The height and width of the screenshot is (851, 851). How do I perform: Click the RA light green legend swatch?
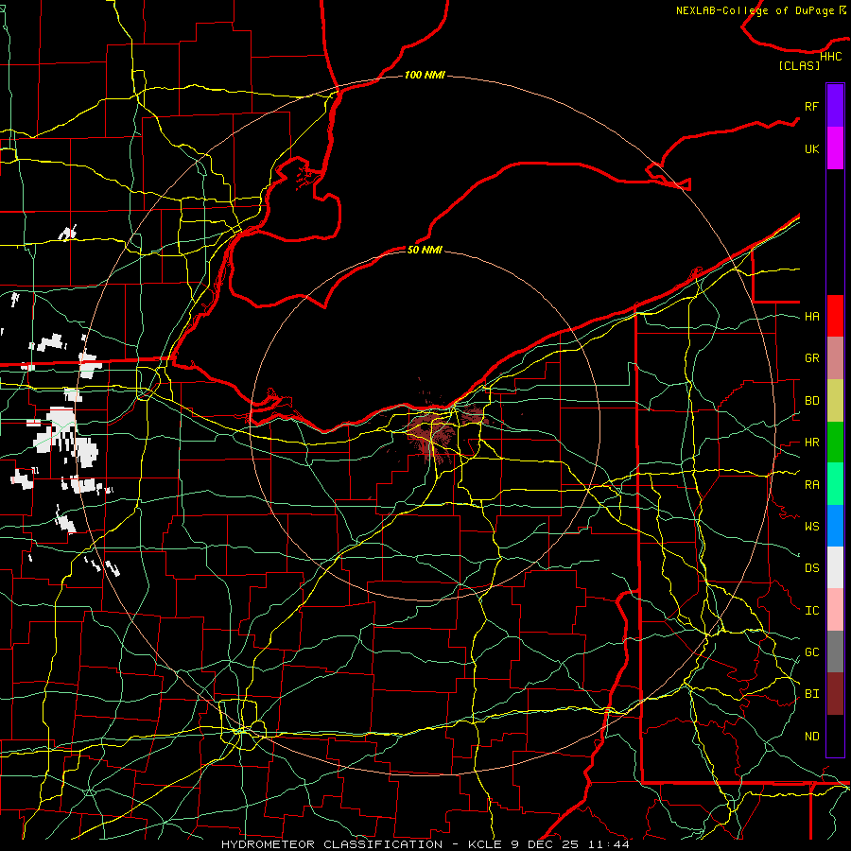point(835,484)
